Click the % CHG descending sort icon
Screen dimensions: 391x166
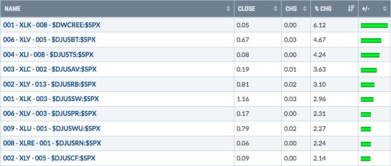[351, 9]
